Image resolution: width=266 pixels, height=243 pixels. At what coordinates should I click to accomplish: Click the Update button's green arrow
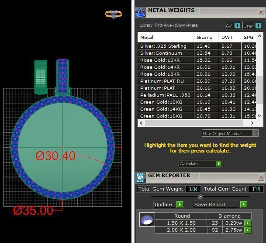tap(180, 204)
